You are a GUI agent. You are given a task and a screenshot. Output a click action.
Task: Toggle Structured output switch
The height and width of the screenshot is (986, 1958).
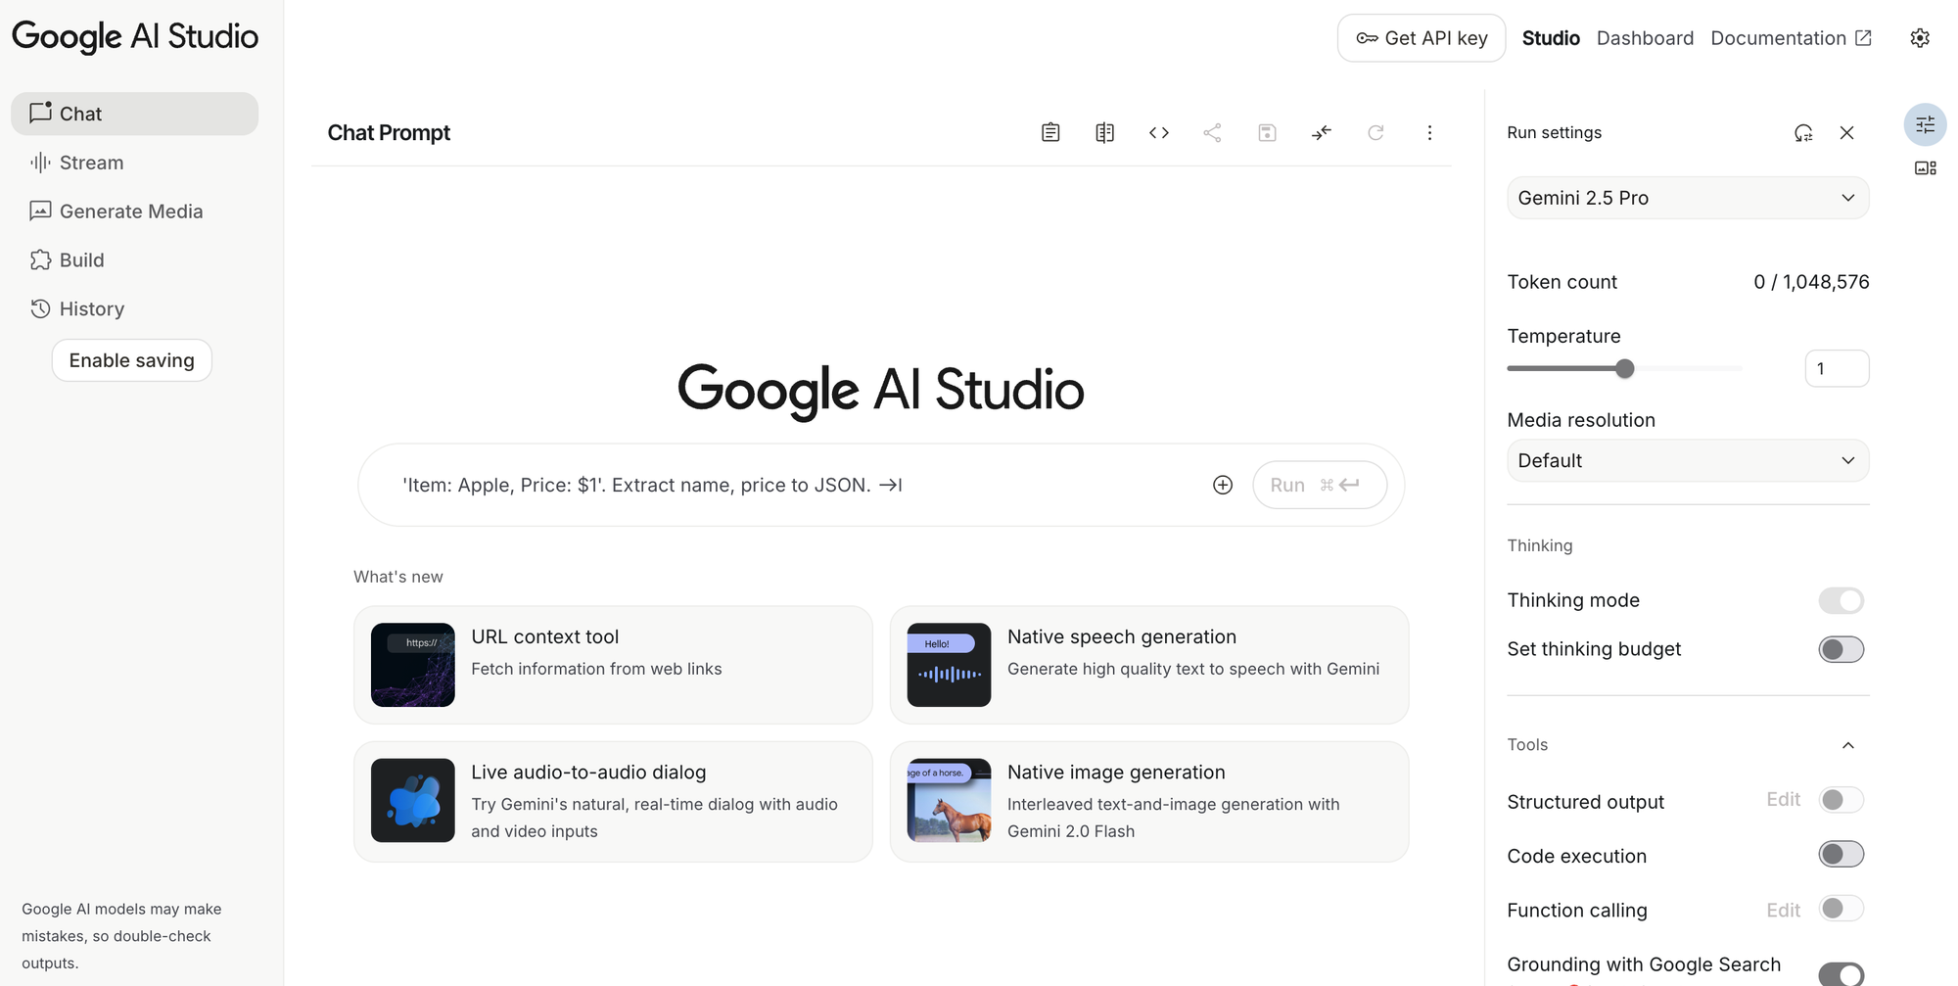tap(1841, 800)
